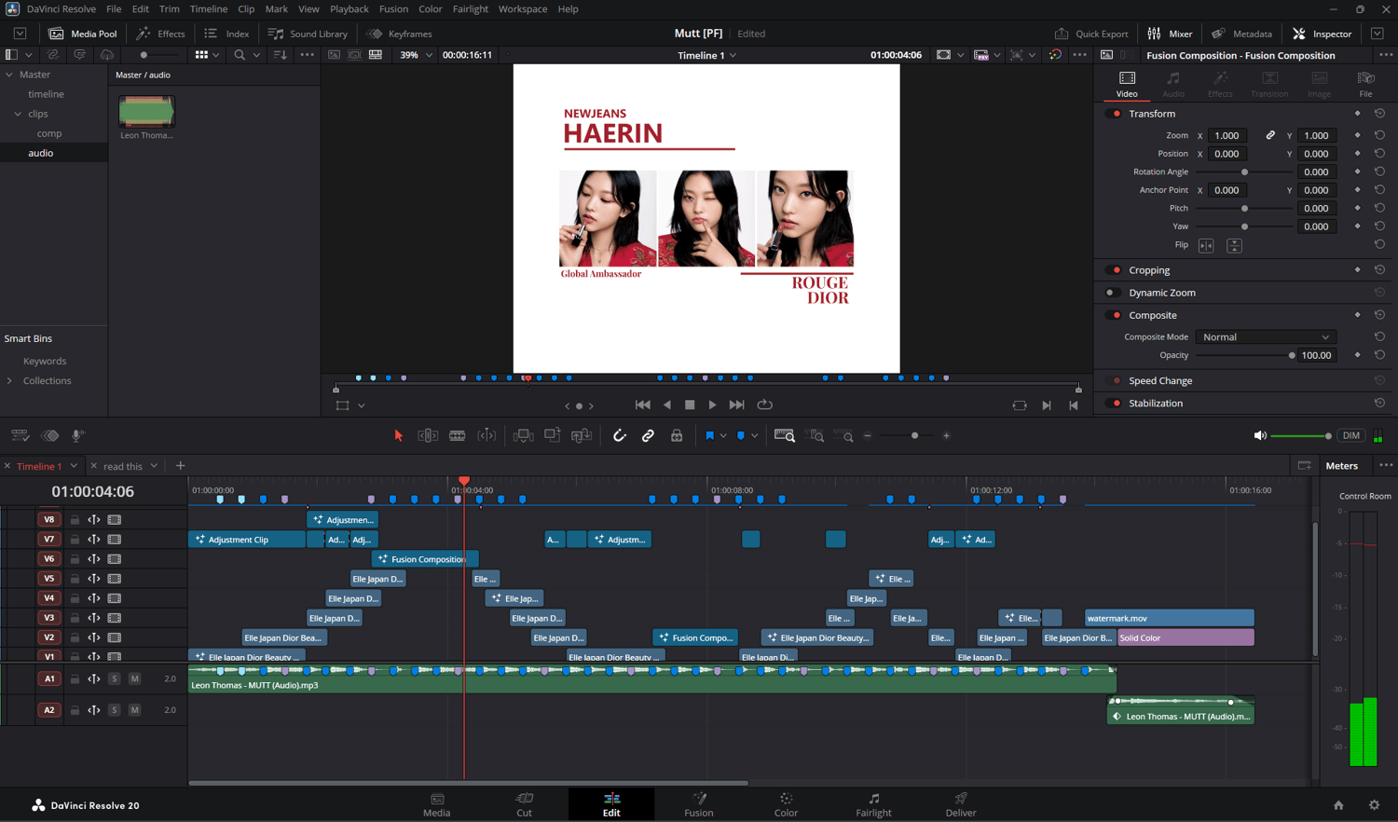Open the Fairlight menu in the menu bar
The image size is (1398, 822).
pos(471,8)
